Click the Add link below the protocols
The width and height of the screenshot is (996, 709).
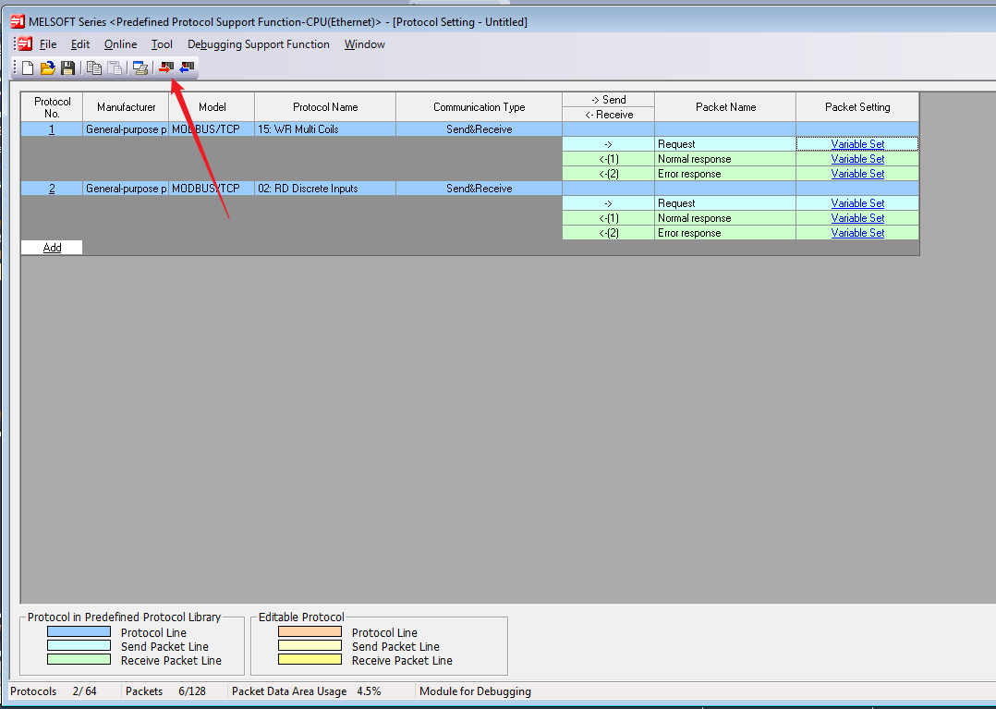click(x=52, y=248)
